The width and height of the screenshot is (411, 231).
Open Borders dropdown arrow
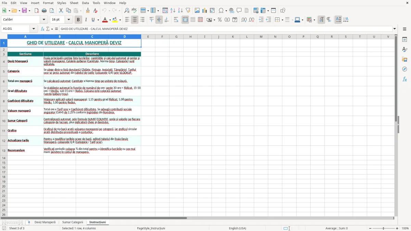point(282,20)
